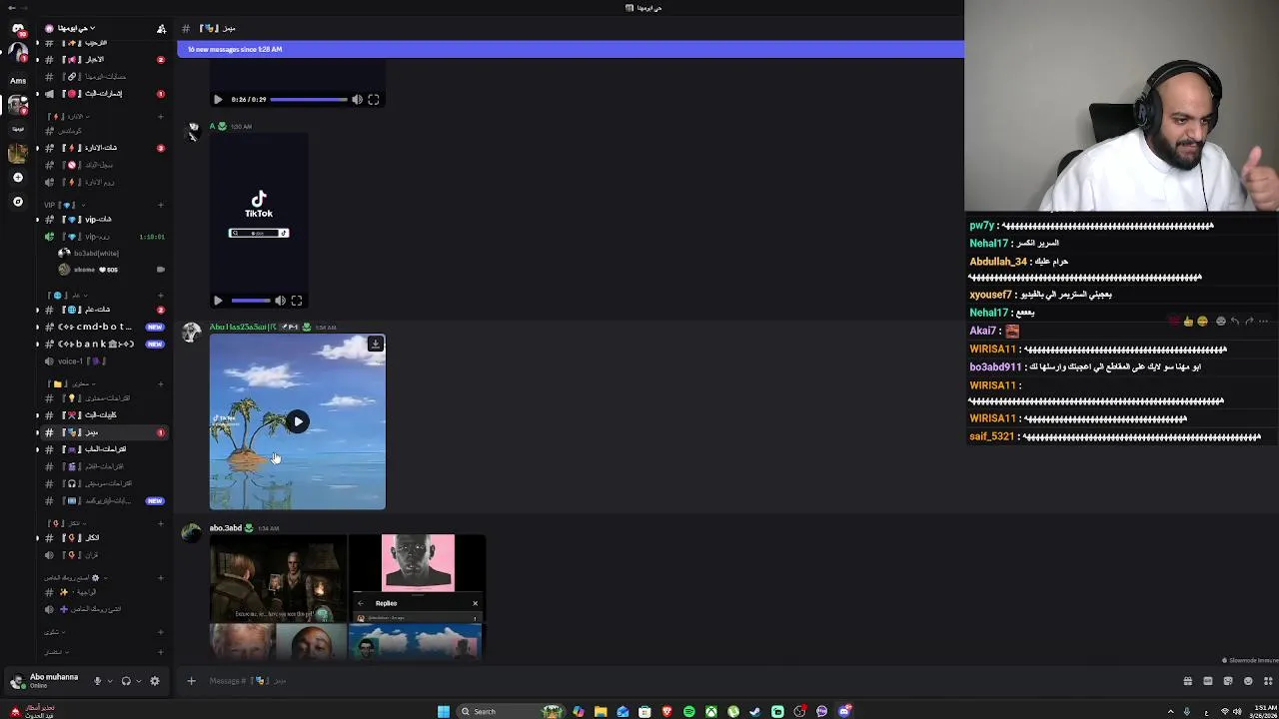Play the TikTok logo video
1279x719 pixels.
pyautogui.click(x=218, y=301)
